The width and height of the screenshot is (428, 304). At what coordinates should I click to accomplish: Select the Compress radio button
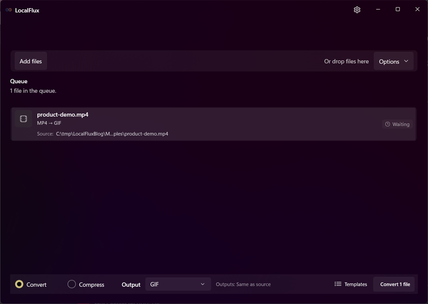72,284
